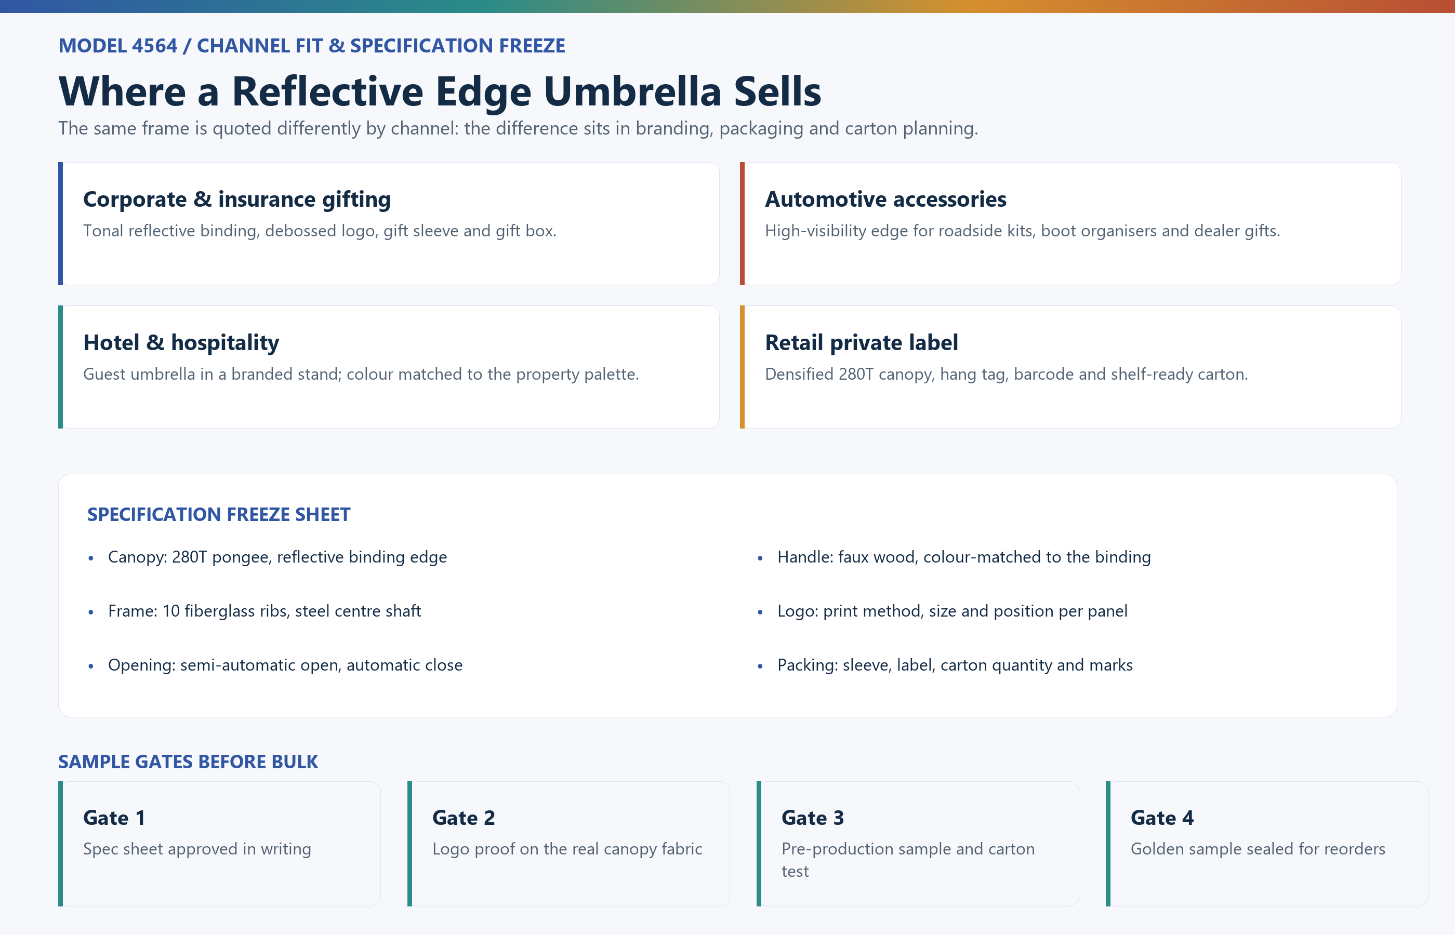The height and width of the screenshot is (935, 1455).
Task: Select the Gate 2 logo proof card
Action: 568,844
